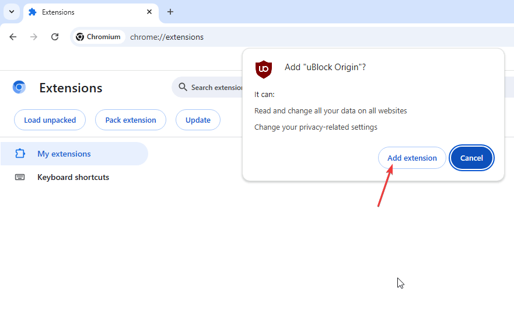Click the Update button
Viewport: 514px width, 336px height.
(198, 120)
